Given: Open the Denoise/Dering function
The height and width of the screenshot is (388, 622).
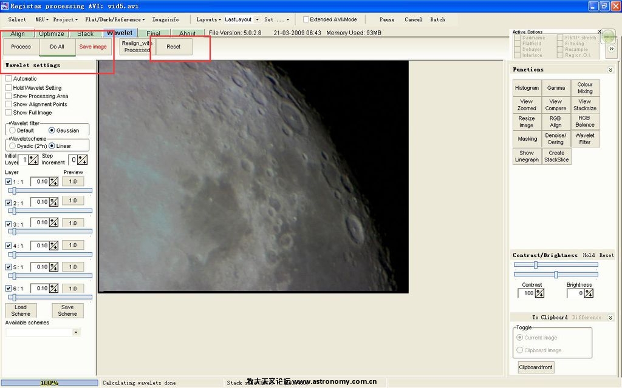Looking at the screenshot, I should (556, 139).
